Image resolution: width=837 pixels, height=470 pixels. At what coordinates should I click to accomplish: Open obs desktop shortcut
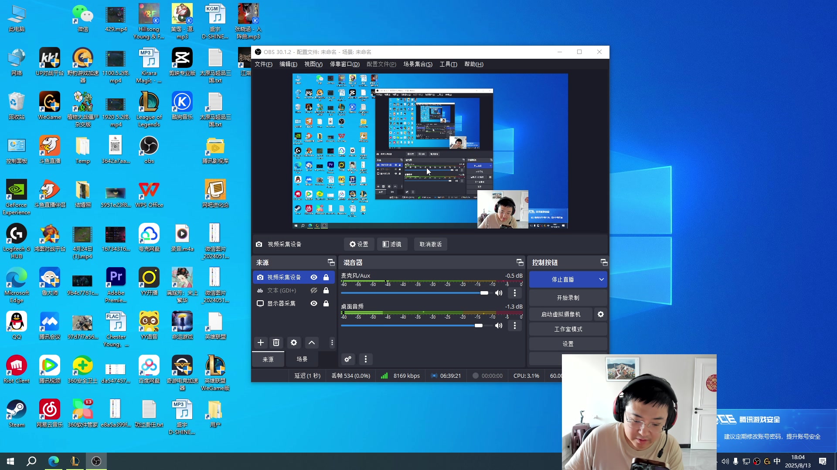149,150
